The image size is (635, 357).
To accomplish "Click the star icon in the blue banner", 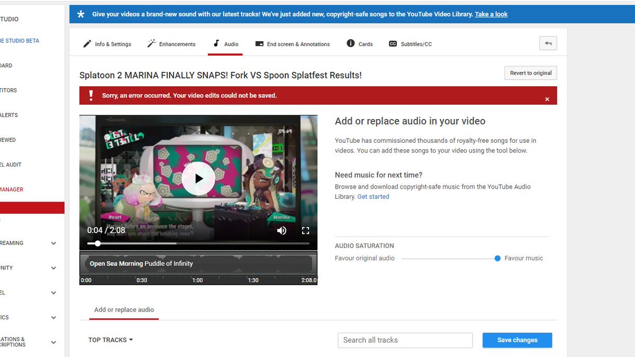I will 80,14.
